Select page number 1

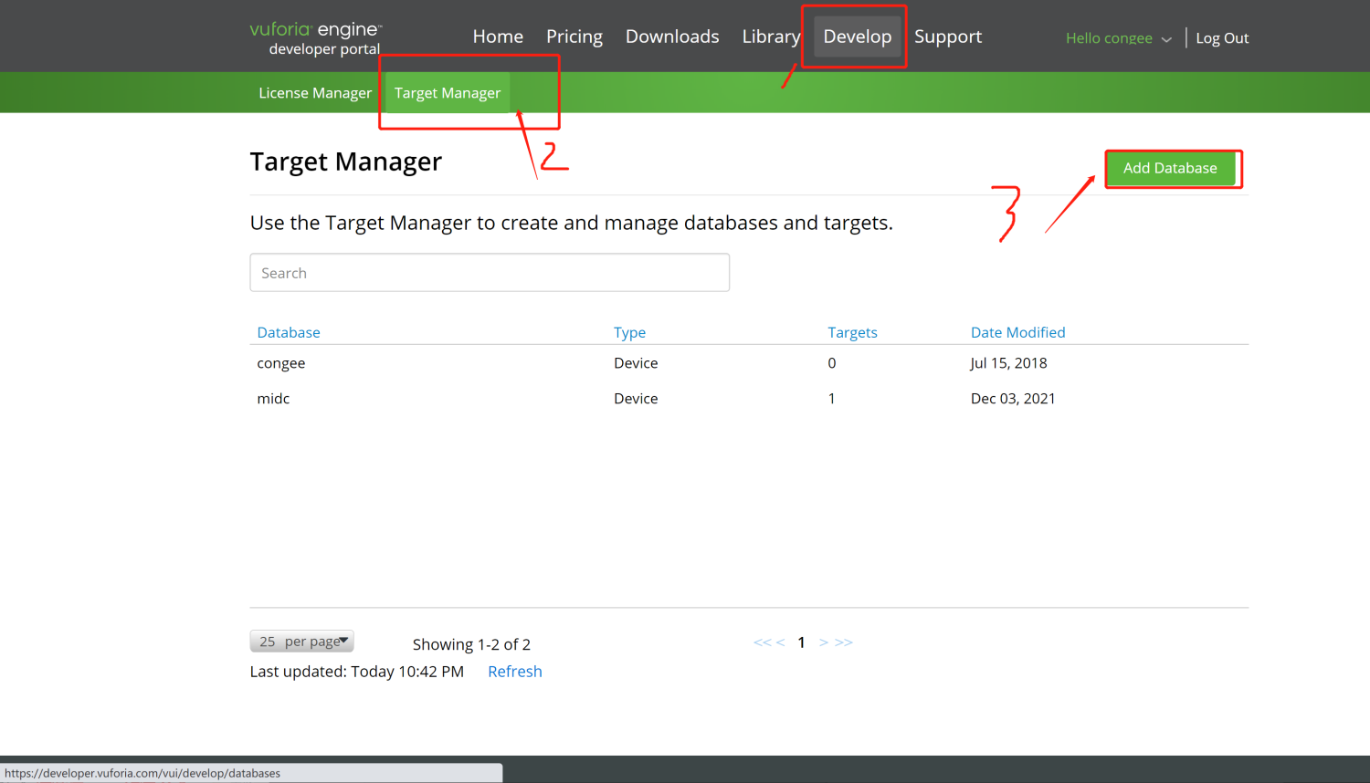click(801, 642)
